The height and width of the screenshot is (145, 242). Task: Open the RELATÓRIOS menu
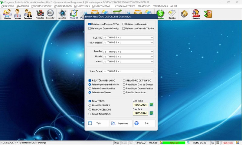coord(144,6)
